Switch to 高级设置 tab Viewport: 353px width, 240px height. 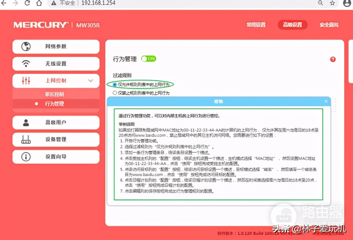[x=292, y=25]
